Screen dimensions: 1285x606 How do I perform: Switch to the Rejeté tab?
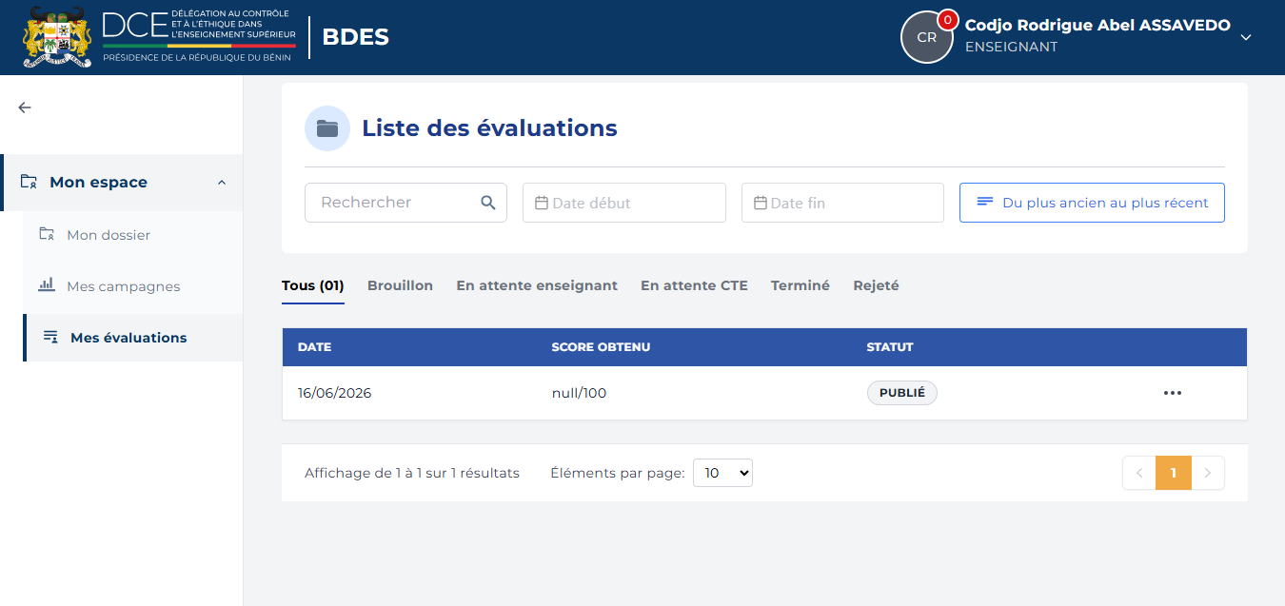876,285
